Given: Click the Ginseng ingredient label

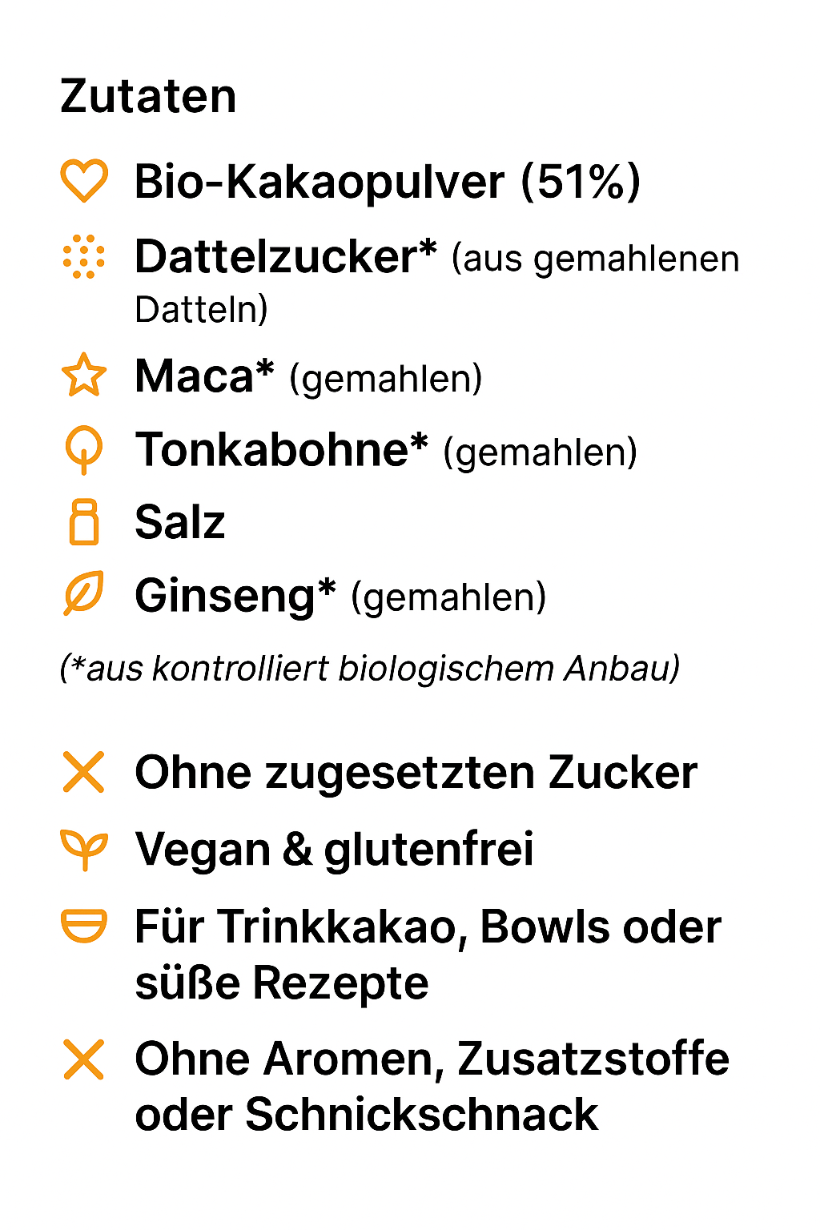Looking at the screenshot, I should pyautogui.click(x=235, y=596).
